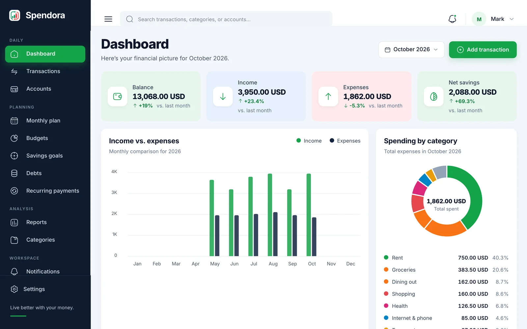
Task: Click the Income down-arrow icon
Action: tap(223, 96)
